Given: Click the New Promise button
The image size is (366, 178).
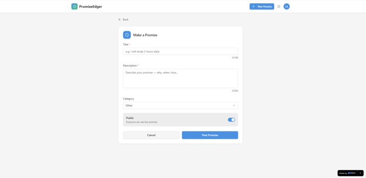Looking at the screenshot, I should pos(262,6).
